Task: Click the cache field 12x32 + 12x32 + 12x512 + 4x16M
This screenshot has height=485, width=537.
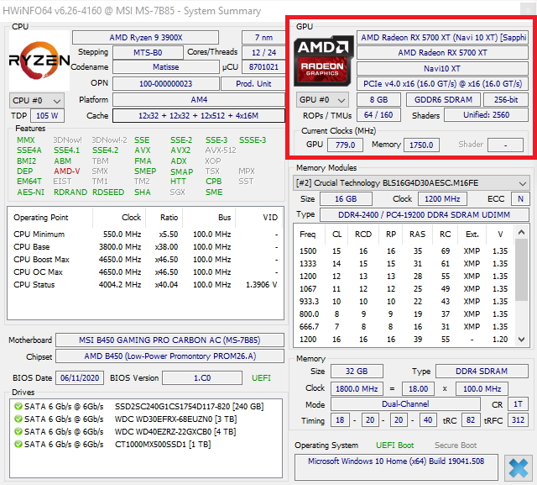Action: [198, 116]
